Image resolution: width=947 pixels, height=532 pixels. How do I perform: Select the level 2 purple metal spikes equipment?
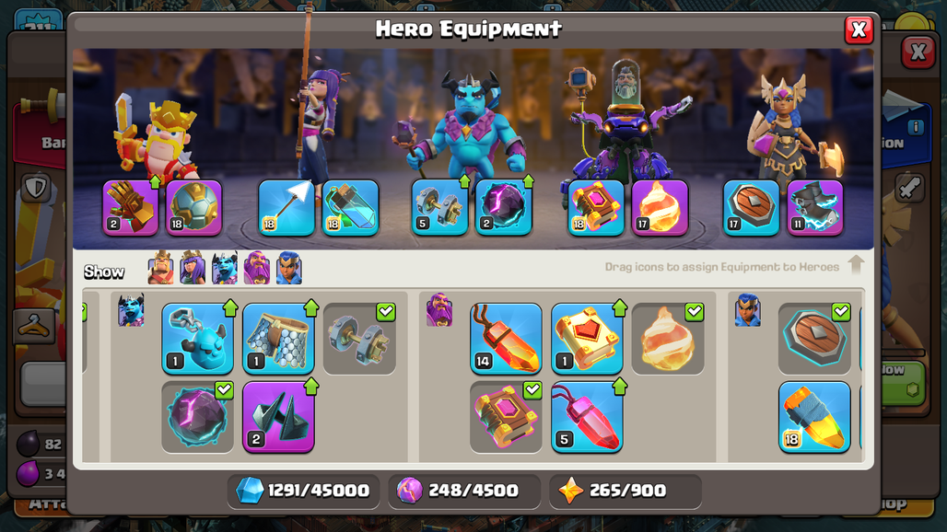coord(278,417)
